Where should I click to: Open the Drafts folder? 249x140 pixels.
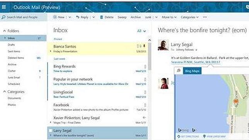pyautogui.click(x=11, y=45)
